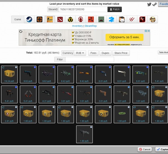Reload the ad using refresh icon
The width and height of the screenshot is (168, 154).
[x=21, y=32]
